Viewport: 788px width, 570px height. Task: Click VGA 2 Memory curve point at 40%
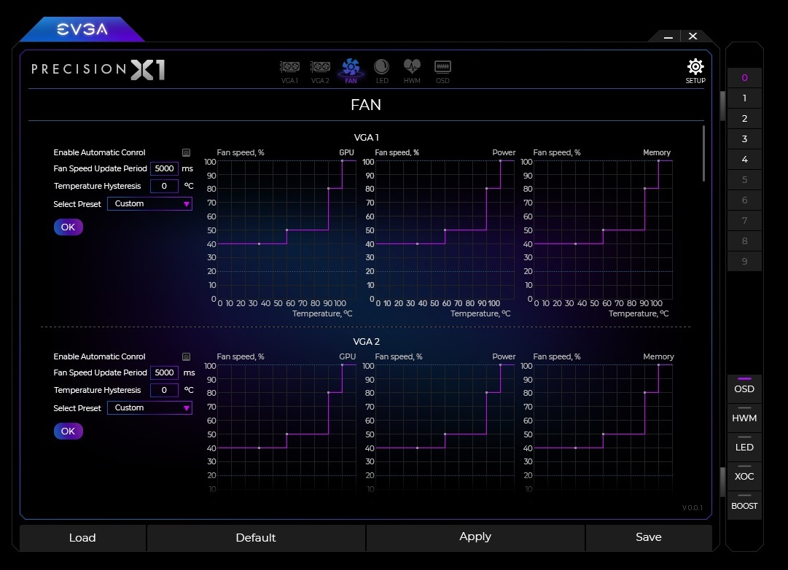coord(575,448)
